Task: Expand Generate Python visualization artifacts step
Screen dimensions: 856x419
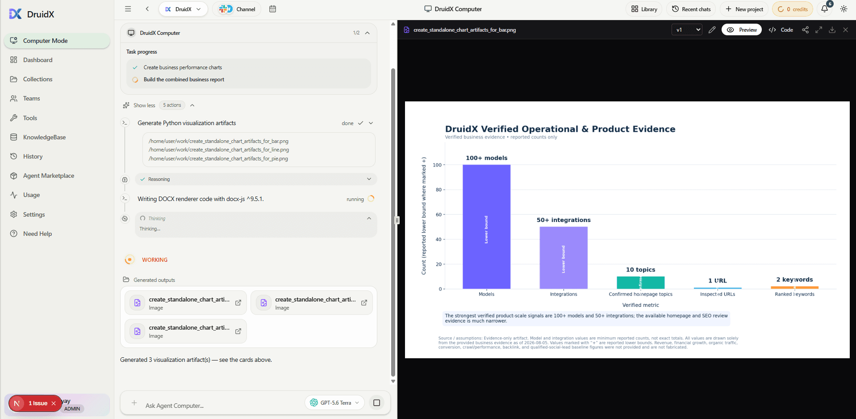Action: pyautogui.click(x=371, y=123)
